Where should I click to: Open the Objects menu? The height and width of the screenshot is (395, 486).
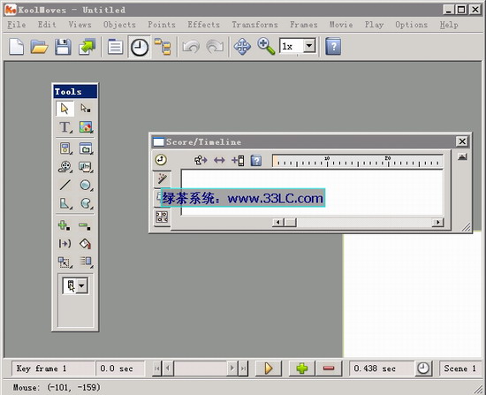click(x=119, y=25)
